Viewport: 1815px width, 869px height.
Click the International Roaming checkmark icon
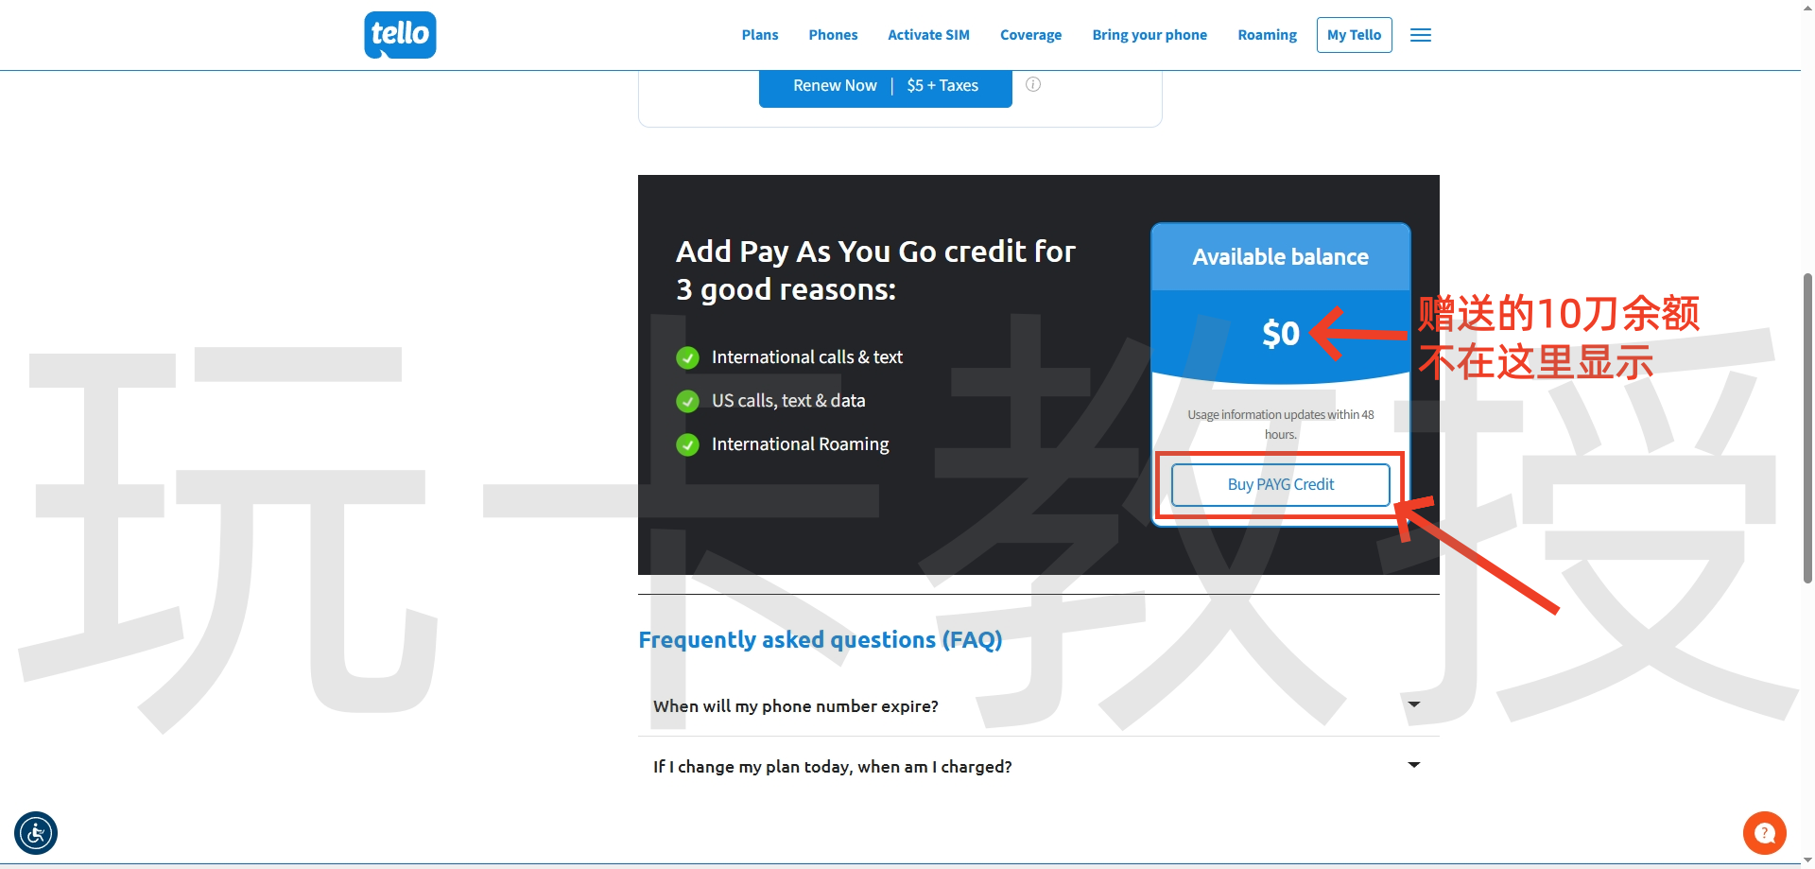pyautogui.click(x=687, y=444)
